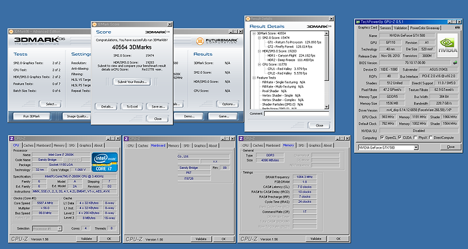Click the Options button under Results
Viewport: 468px width, 249px height.
click(x=227, y=104)
